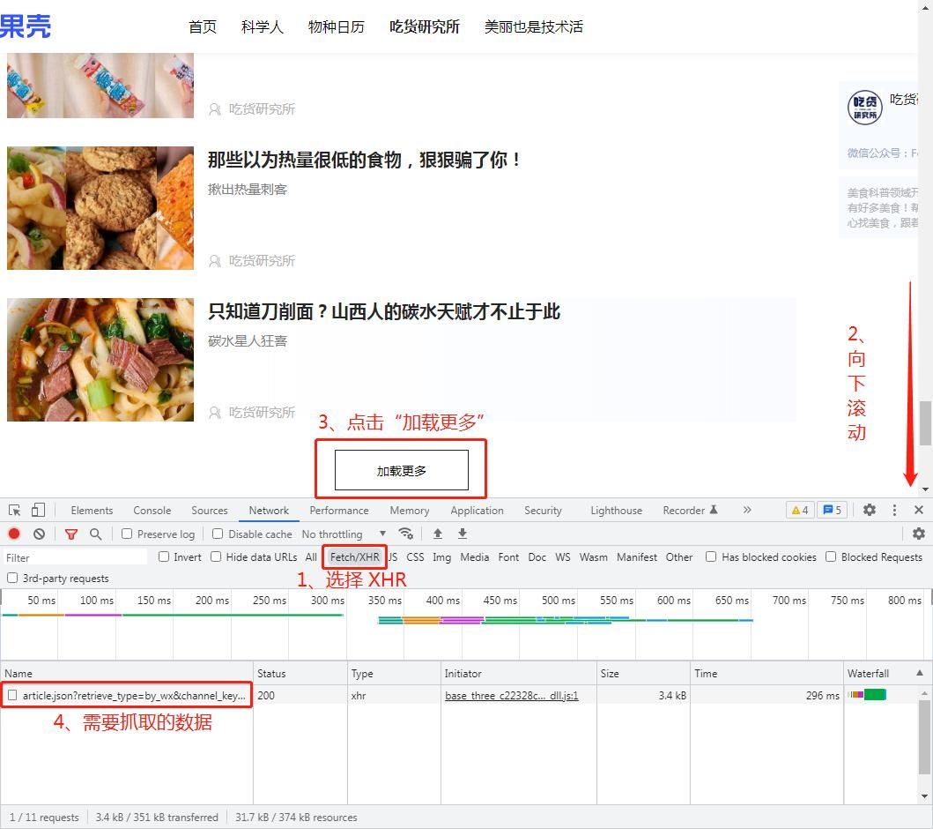
Task: Export requests as HAR file
Action: point(462,534)
